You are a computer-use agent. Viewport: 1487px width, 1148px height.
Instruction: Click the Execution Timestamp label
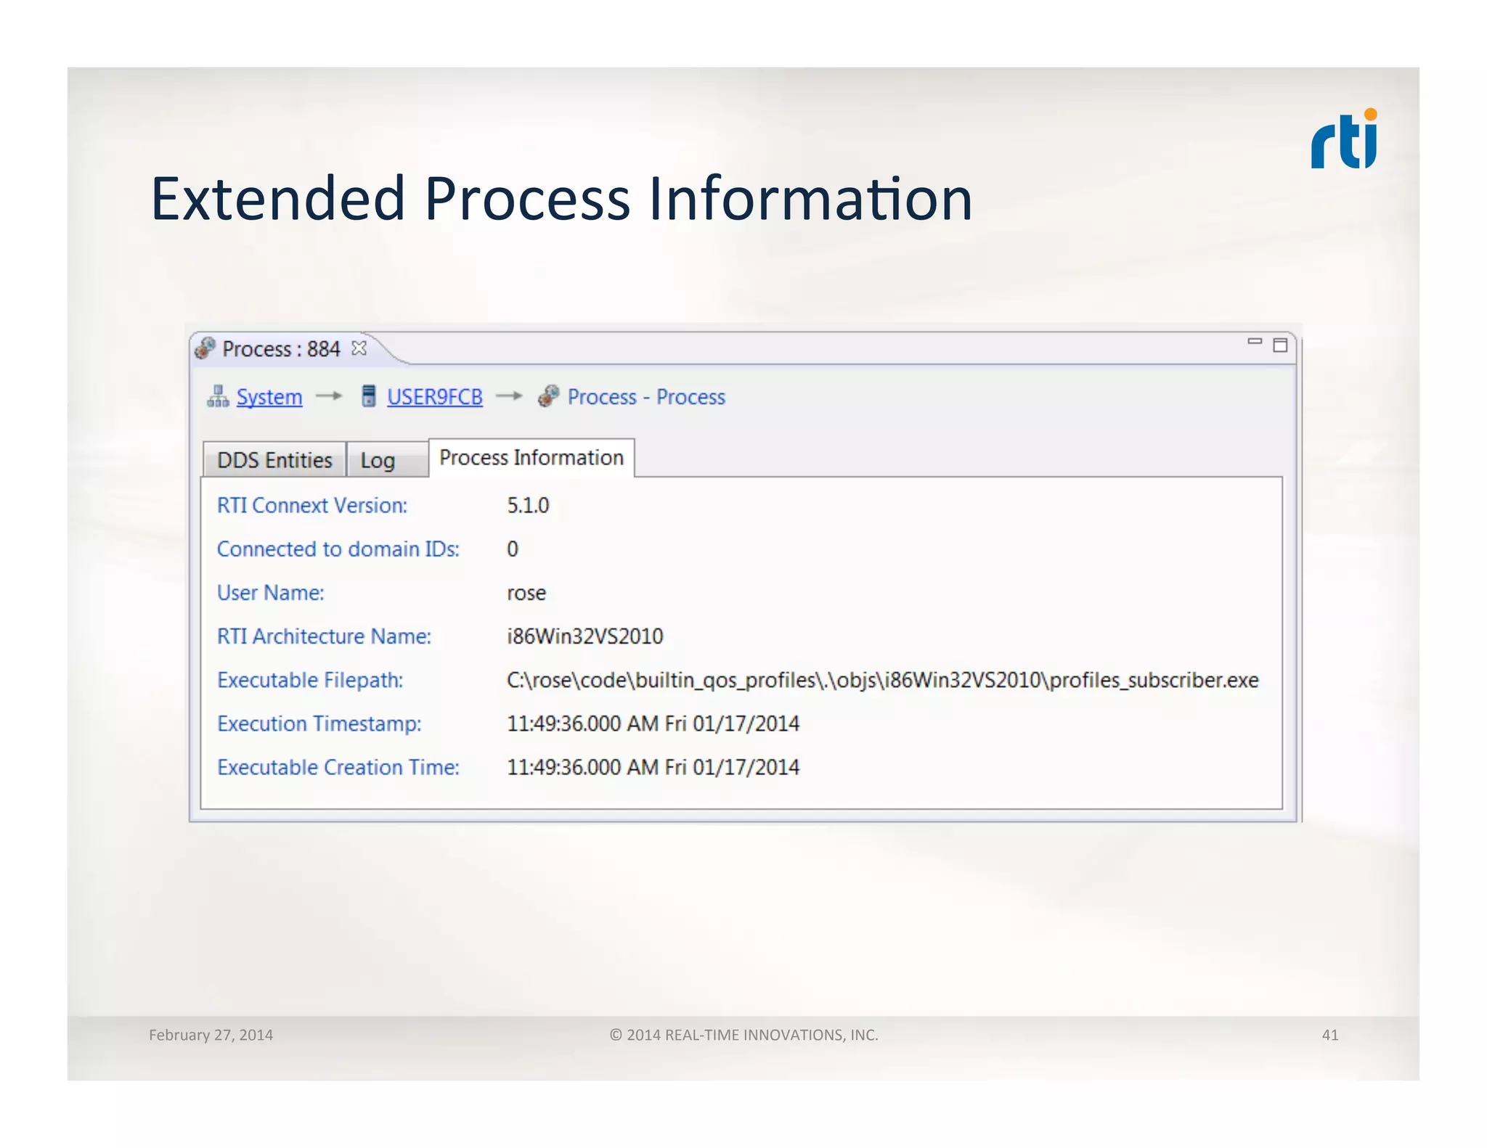point(319,723)
